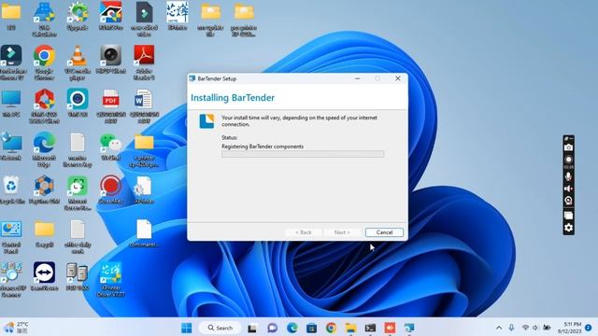
Task: Open Microsoft Store from the taskbar
Action: point(311,328)
